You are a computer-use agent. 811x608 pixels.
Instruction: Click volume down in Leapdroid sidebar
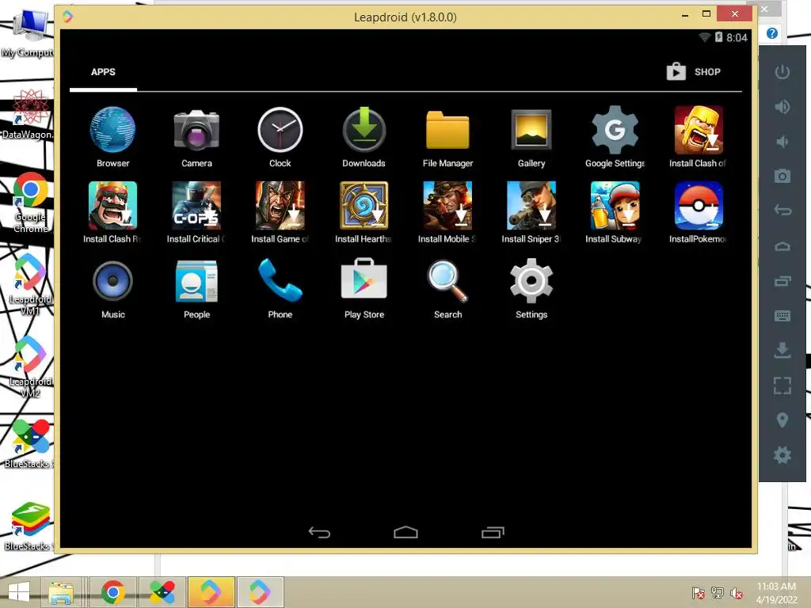tap(782, 141)
